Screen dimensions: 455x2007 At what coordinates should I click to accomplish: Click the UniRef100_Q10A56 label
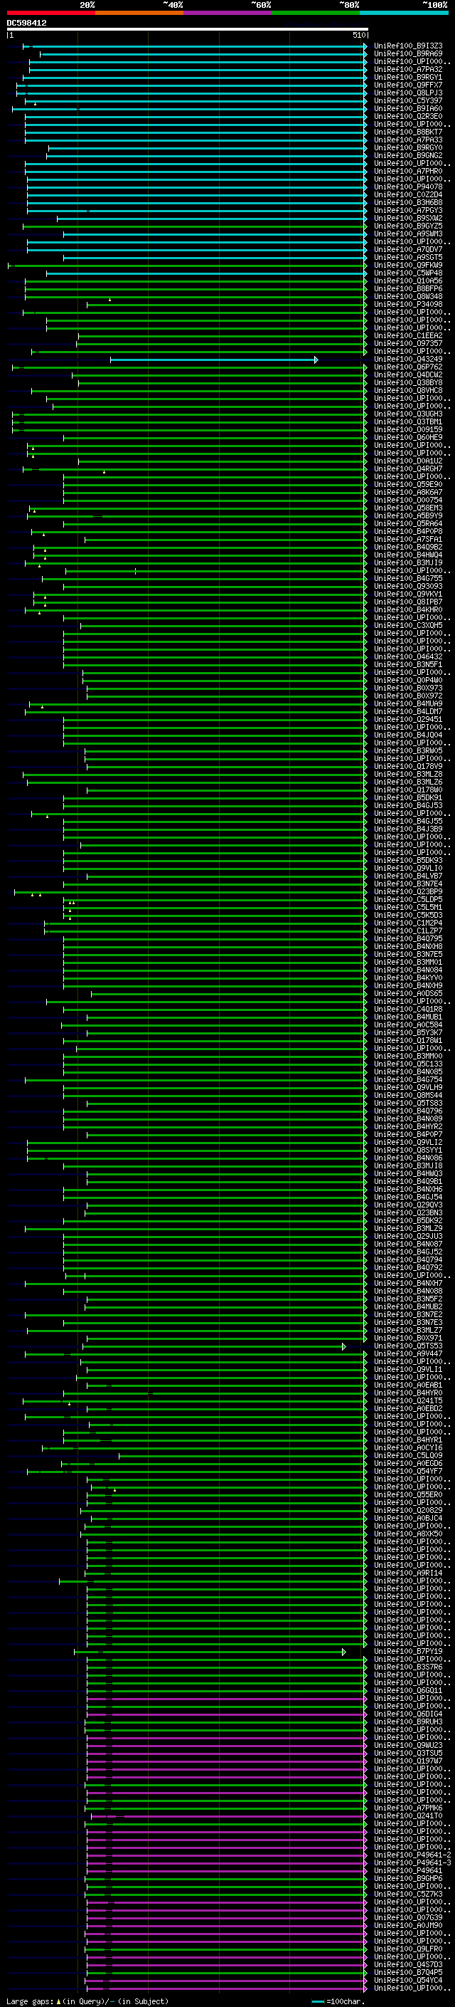pyautogui.click(x=408, y=281)
